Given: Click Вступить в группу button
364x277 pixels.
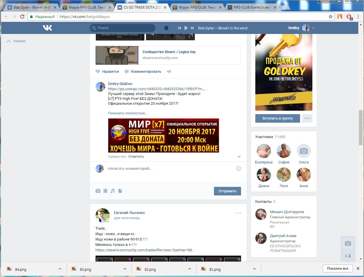Looking at the screenshot, I should (278, 118).
